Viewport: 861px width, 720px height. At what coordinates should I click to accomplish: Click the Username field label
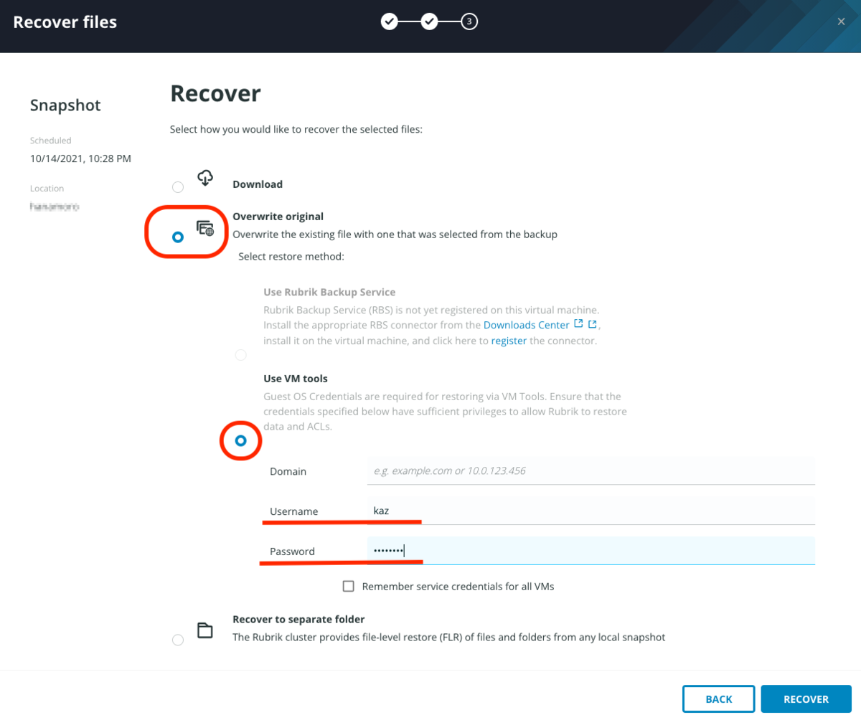293,511
